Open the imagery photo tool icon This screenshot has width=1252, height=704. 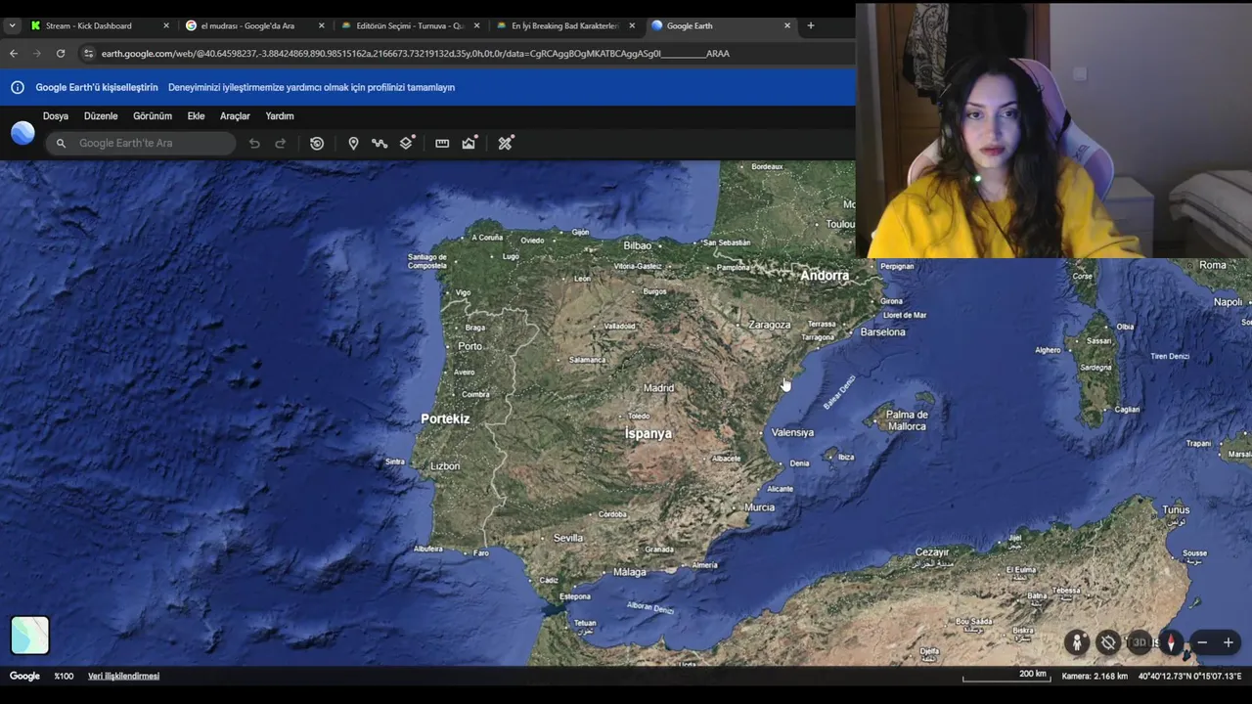pyautogui.click(x=469, y=143)
